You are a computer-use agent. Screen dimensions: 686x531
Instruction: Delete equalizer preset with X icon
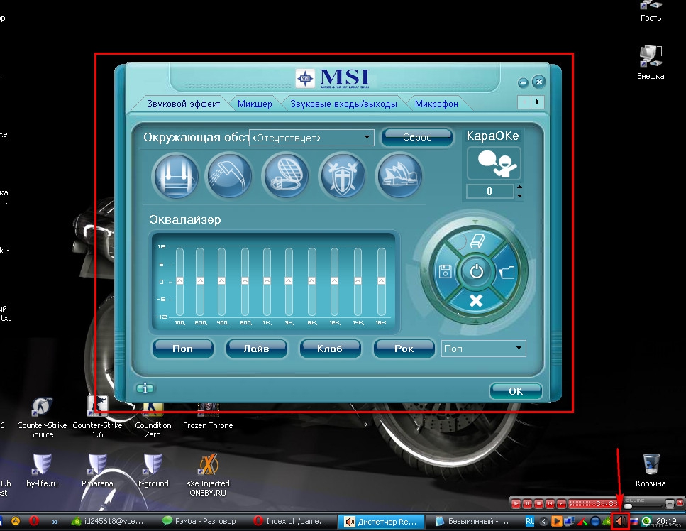click(476, 301)
